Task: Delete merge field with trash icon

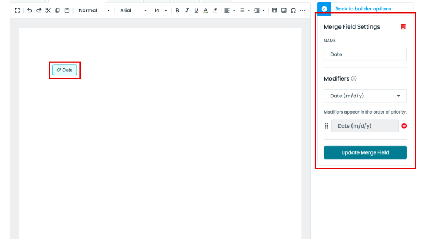Action: [403, 26]
